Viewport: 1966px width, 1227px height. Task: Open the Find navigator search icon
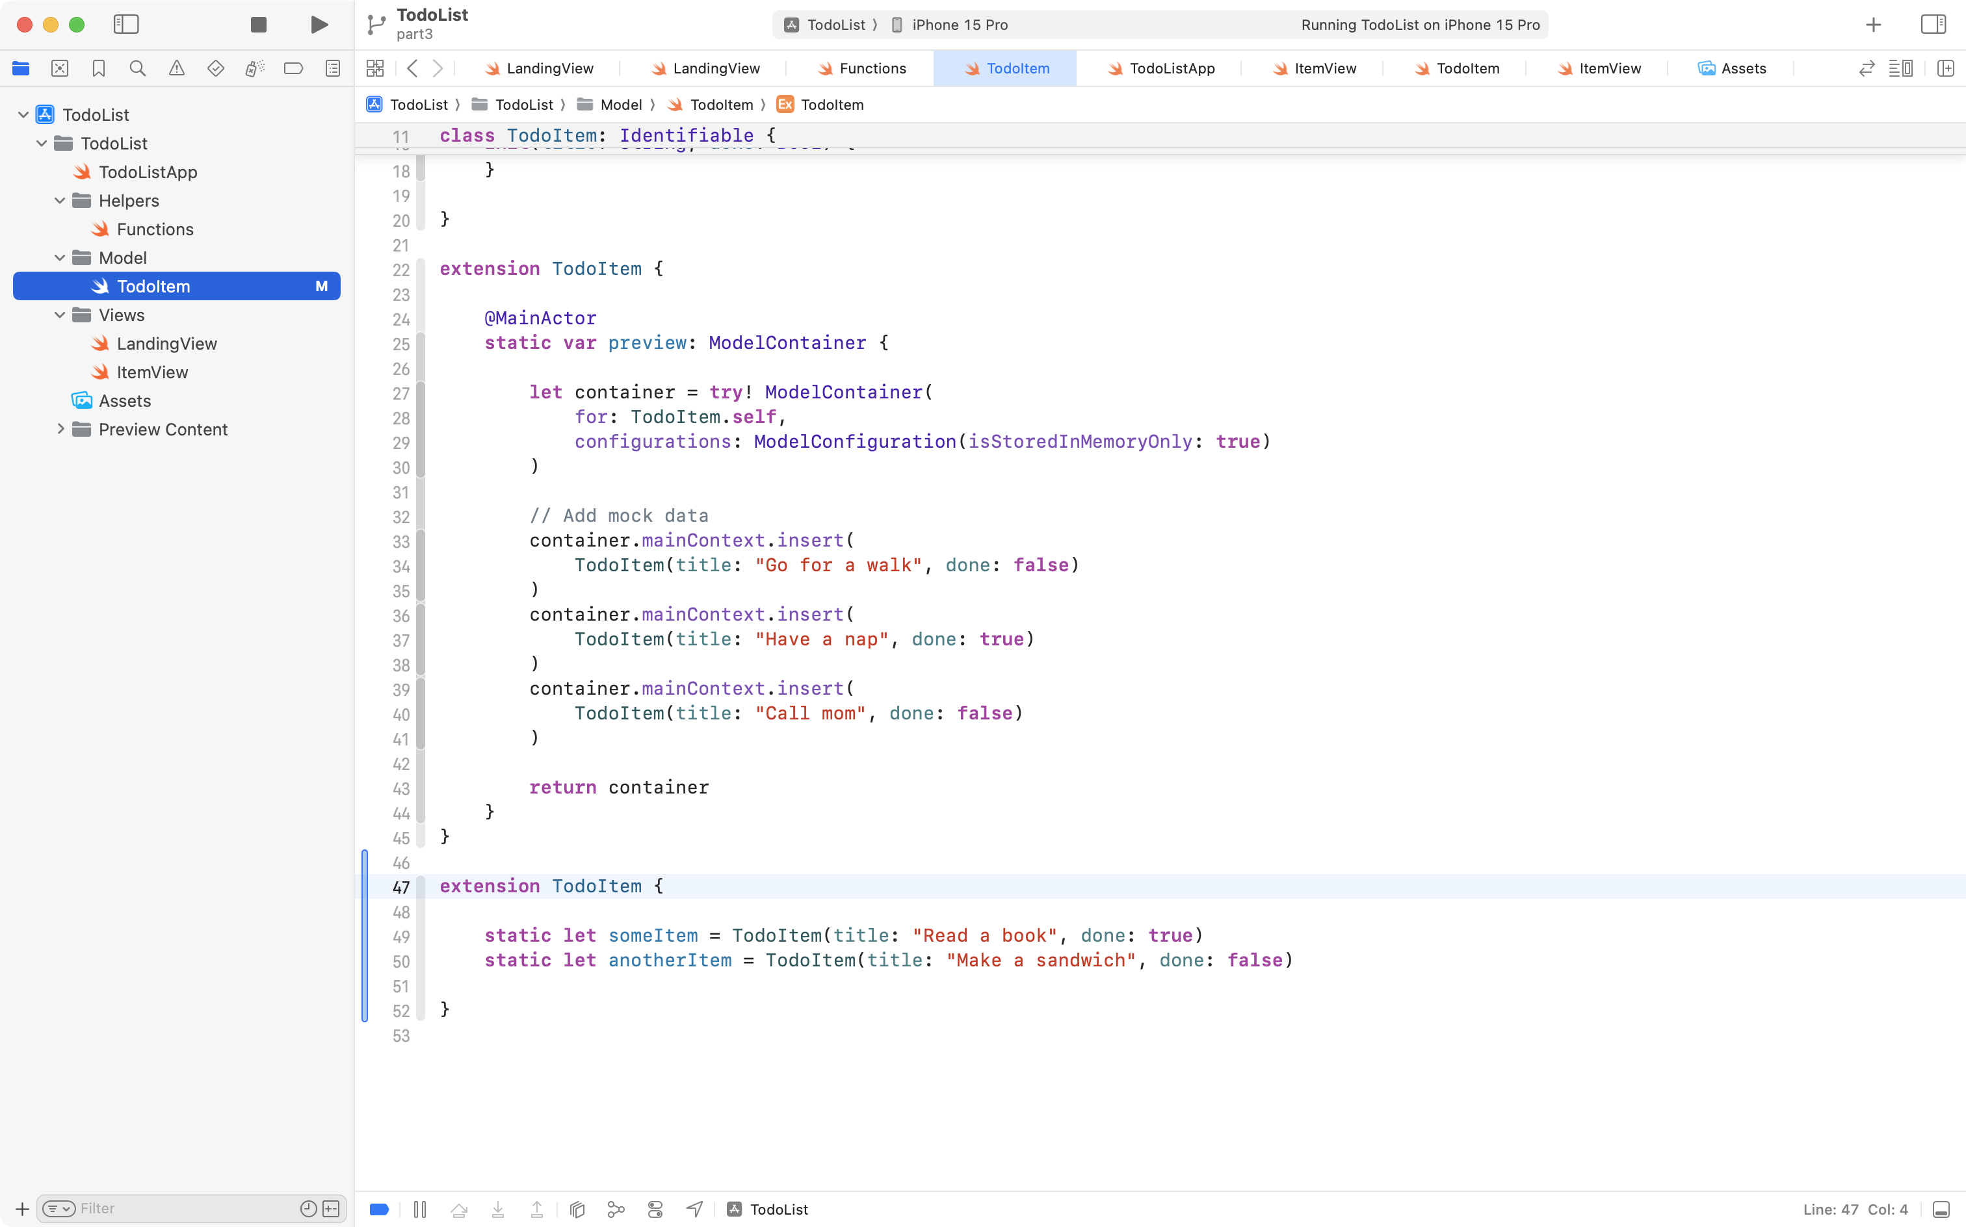(x=137, y=68)
